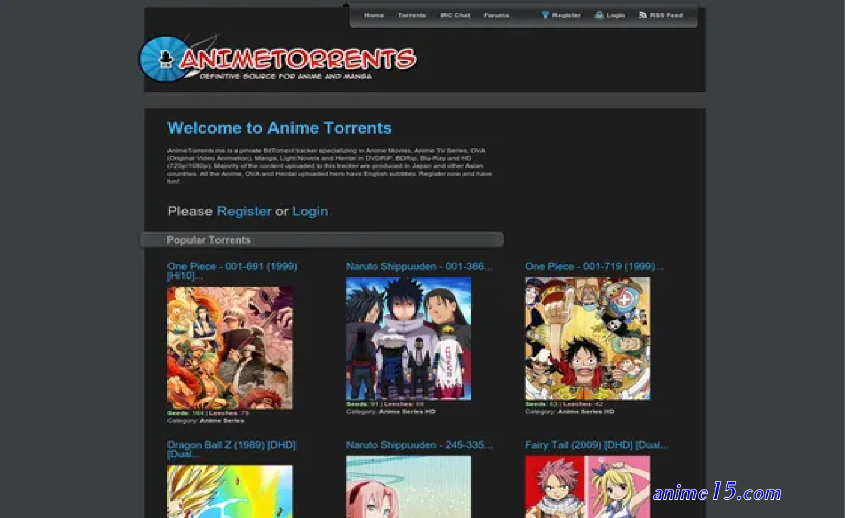Open the IRC Chat menu item
Image resolution: width=846 pixels, height=518 pixels.
pyautogui.click(x=455, y=15)
